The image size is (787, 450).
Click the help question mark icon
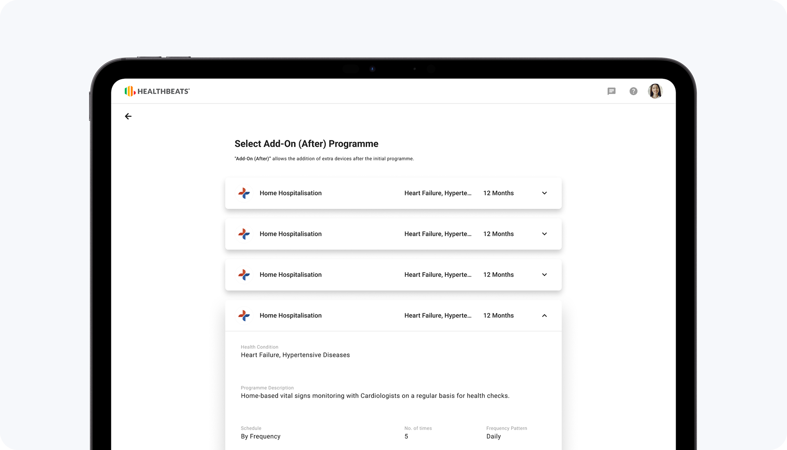pos(633,91)
